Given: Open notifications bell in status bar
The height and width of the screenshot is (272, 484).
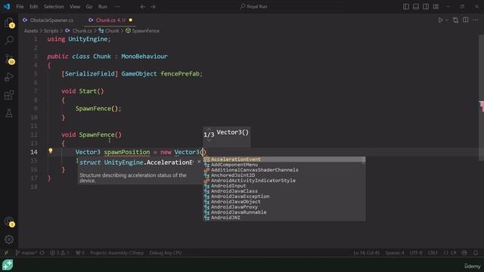Looking at the screenshot, I should [476, 252].
